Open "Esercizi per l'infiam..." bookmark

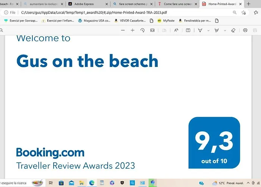coord(58,21)
